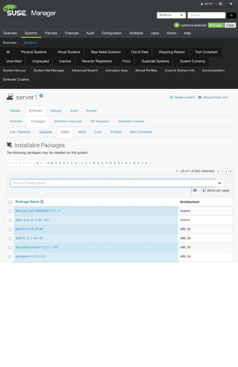Image resolution: width=238 pixels, height=367 pixels.
Task: Open the Help main menu
Action: coord(187,33)
